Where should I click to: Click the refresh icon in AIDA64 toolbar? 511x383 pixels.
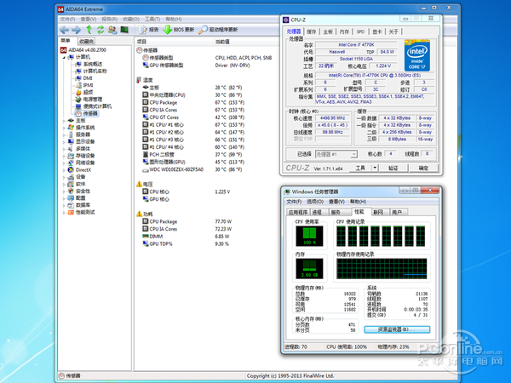coord(100,29)
